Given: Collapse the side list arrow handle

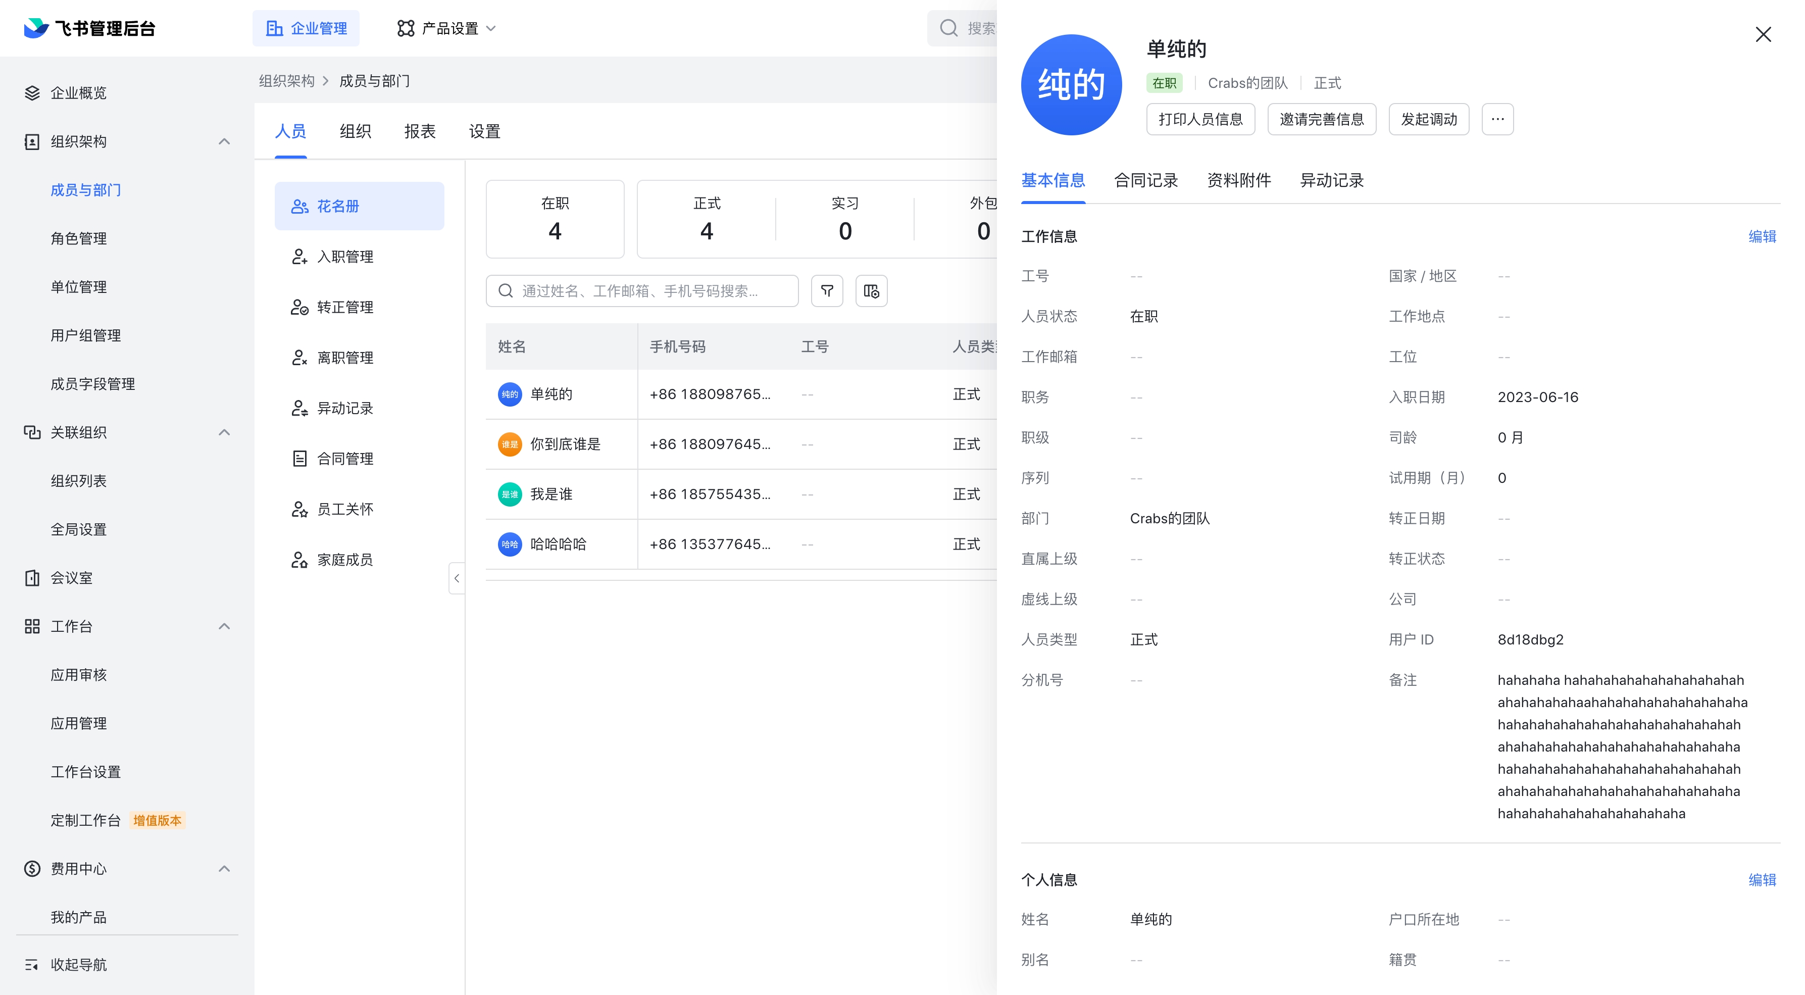Looking at the screenshot, I should coord(457,578).
